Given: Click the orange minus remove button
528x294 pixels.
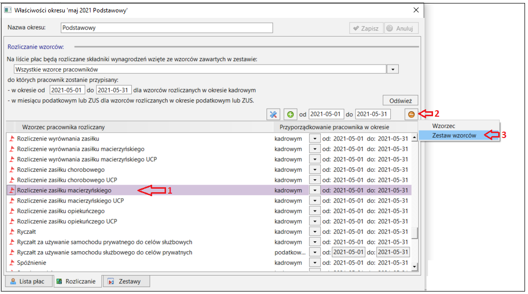Looking at the screenshot, I should pyautogui.click(x=411, y=114).
